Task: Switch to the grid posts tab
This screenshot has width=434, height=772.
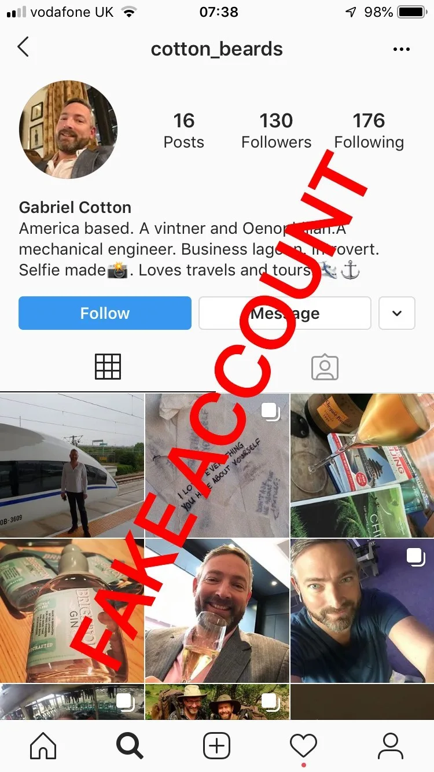Action: coord(108,367)
